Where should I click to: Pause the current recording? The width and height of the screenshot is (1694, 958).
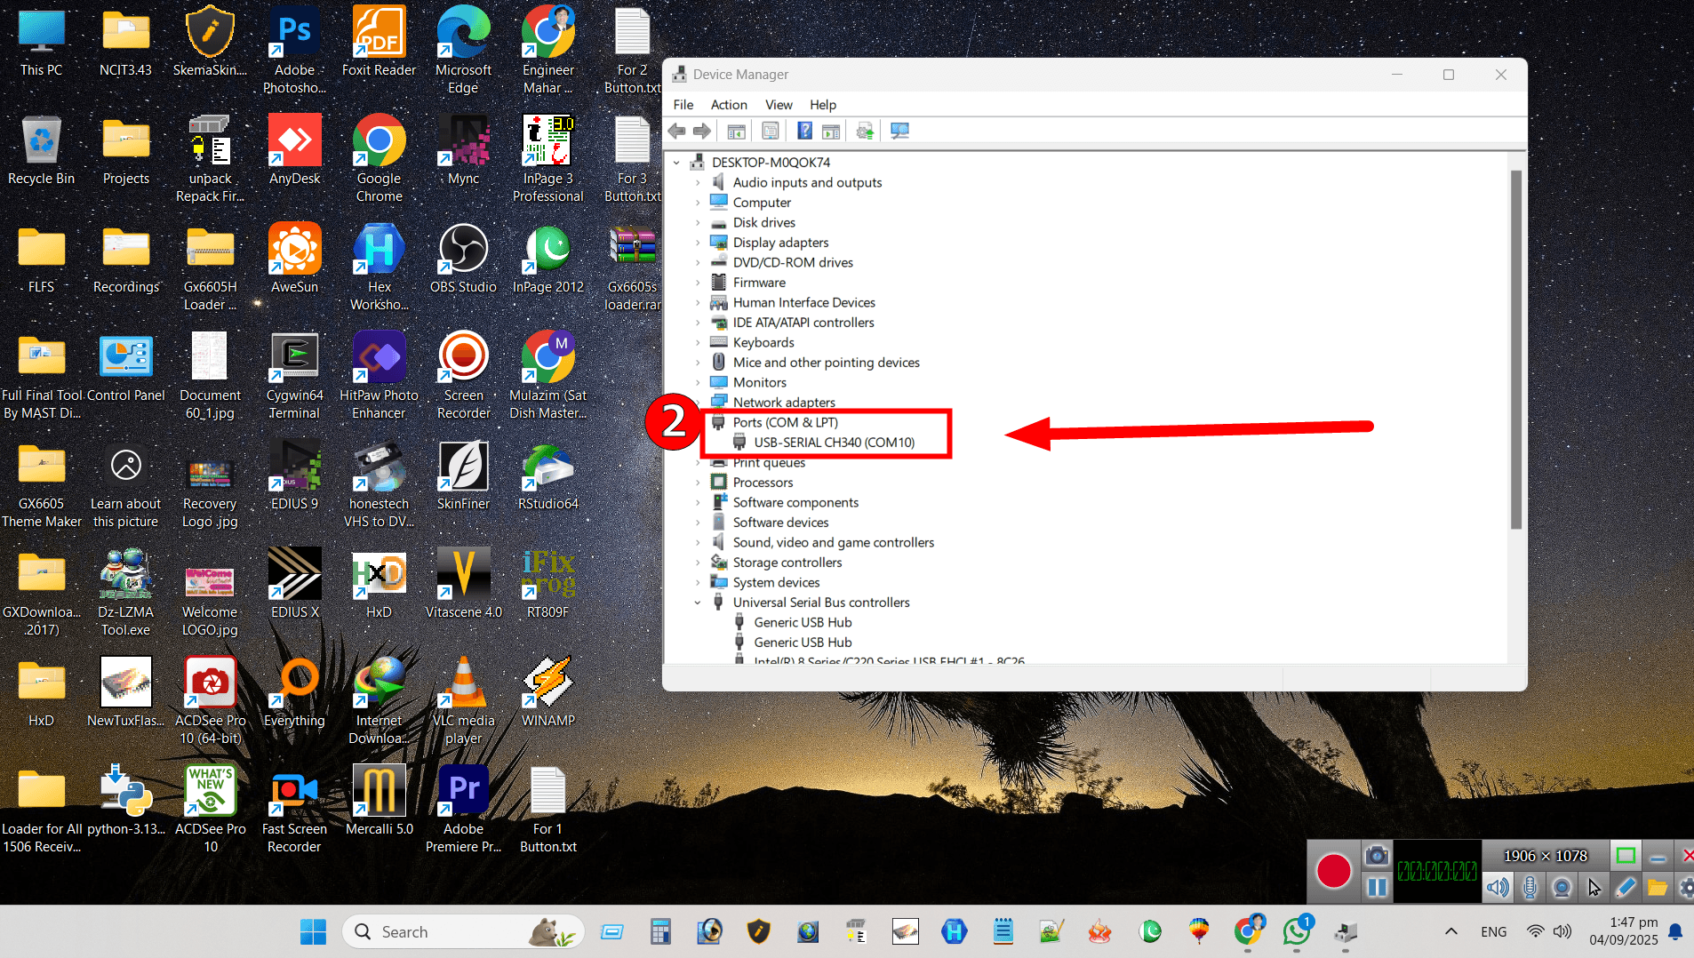pyautogui.click(x=1377, y=886)
